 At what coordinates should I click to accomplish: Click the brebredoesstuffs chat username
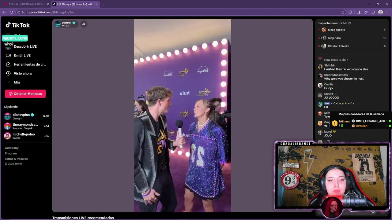pos(336,75)
